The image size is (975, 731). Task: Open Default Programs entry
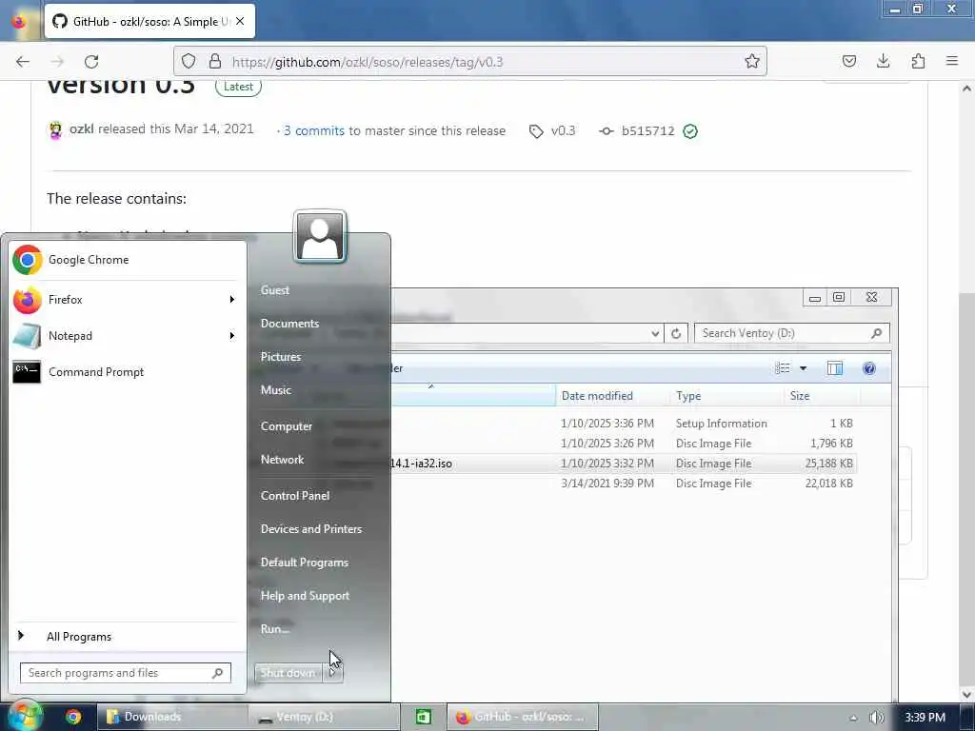[305, 563]
